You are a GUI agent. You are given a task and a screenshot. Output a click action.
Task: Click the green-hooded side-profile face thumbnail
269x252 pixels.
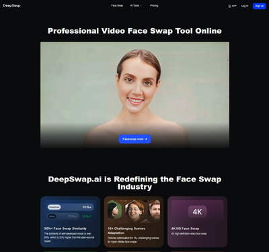[x=114, y=210]
